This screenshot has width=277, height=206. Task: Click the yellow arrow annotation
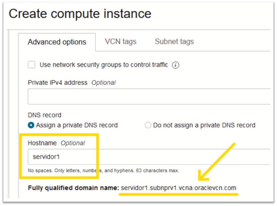click(x=217, y=161)
